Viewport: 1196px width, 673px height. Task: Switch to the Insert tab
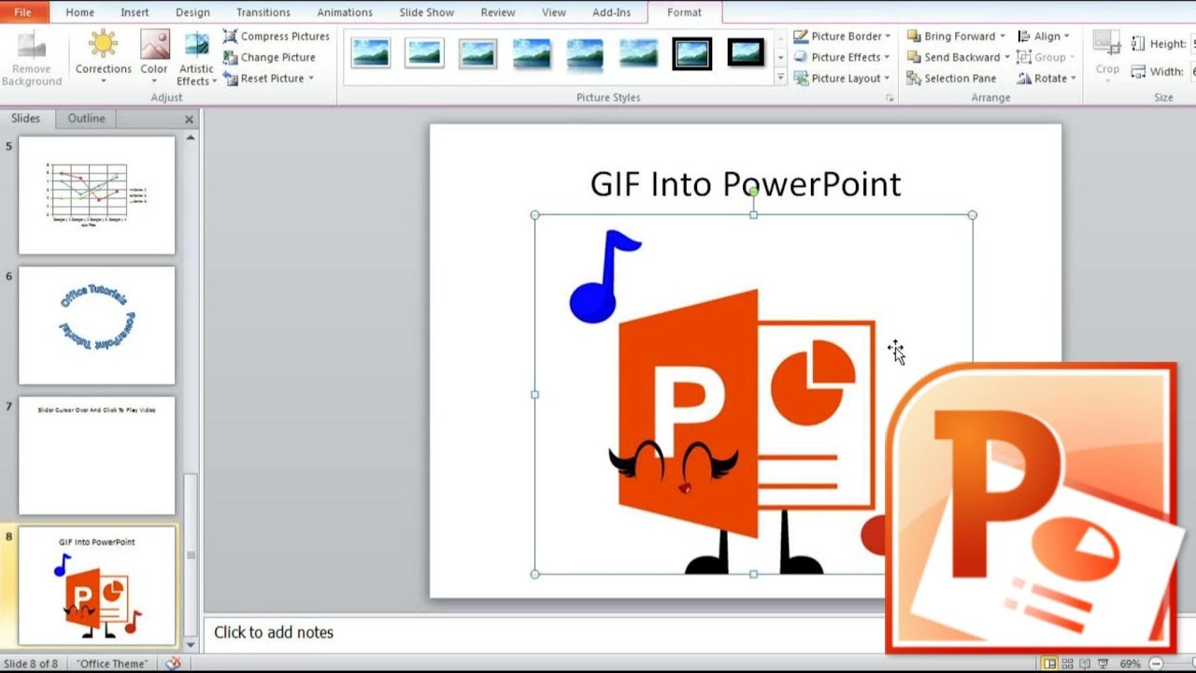point(135,12)
